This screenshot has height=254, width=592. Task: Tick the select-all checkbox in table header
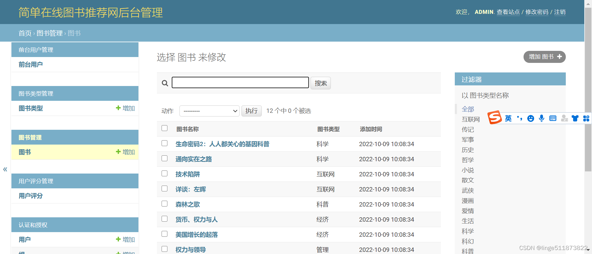(x=165, y=128)
